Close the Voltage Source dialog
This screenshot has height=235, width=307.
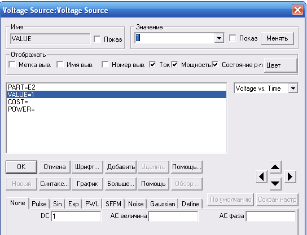point(297,10)
